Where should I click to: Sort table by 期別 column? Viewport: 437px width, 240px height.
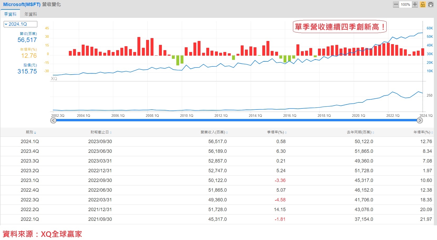tap(31, 132)
